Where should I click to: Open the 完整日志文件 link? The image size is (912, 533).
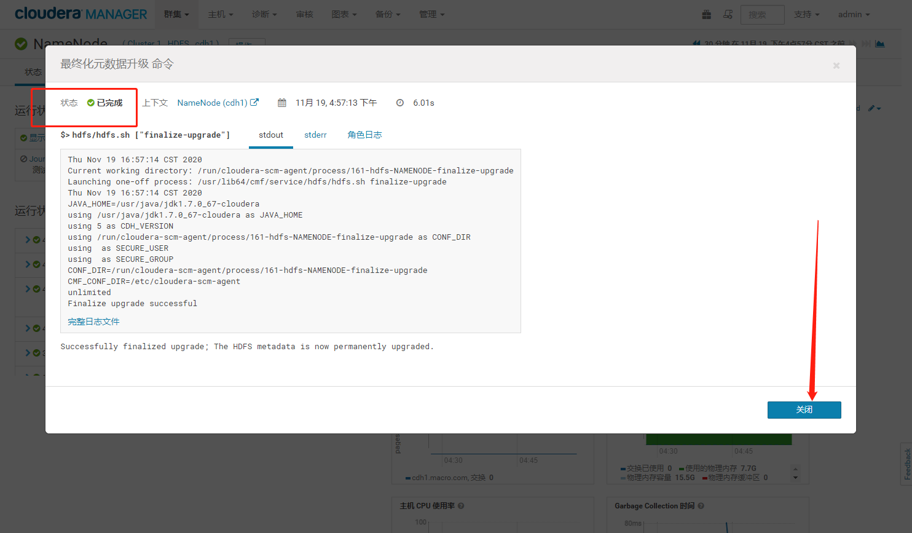(x=93, y=322)
